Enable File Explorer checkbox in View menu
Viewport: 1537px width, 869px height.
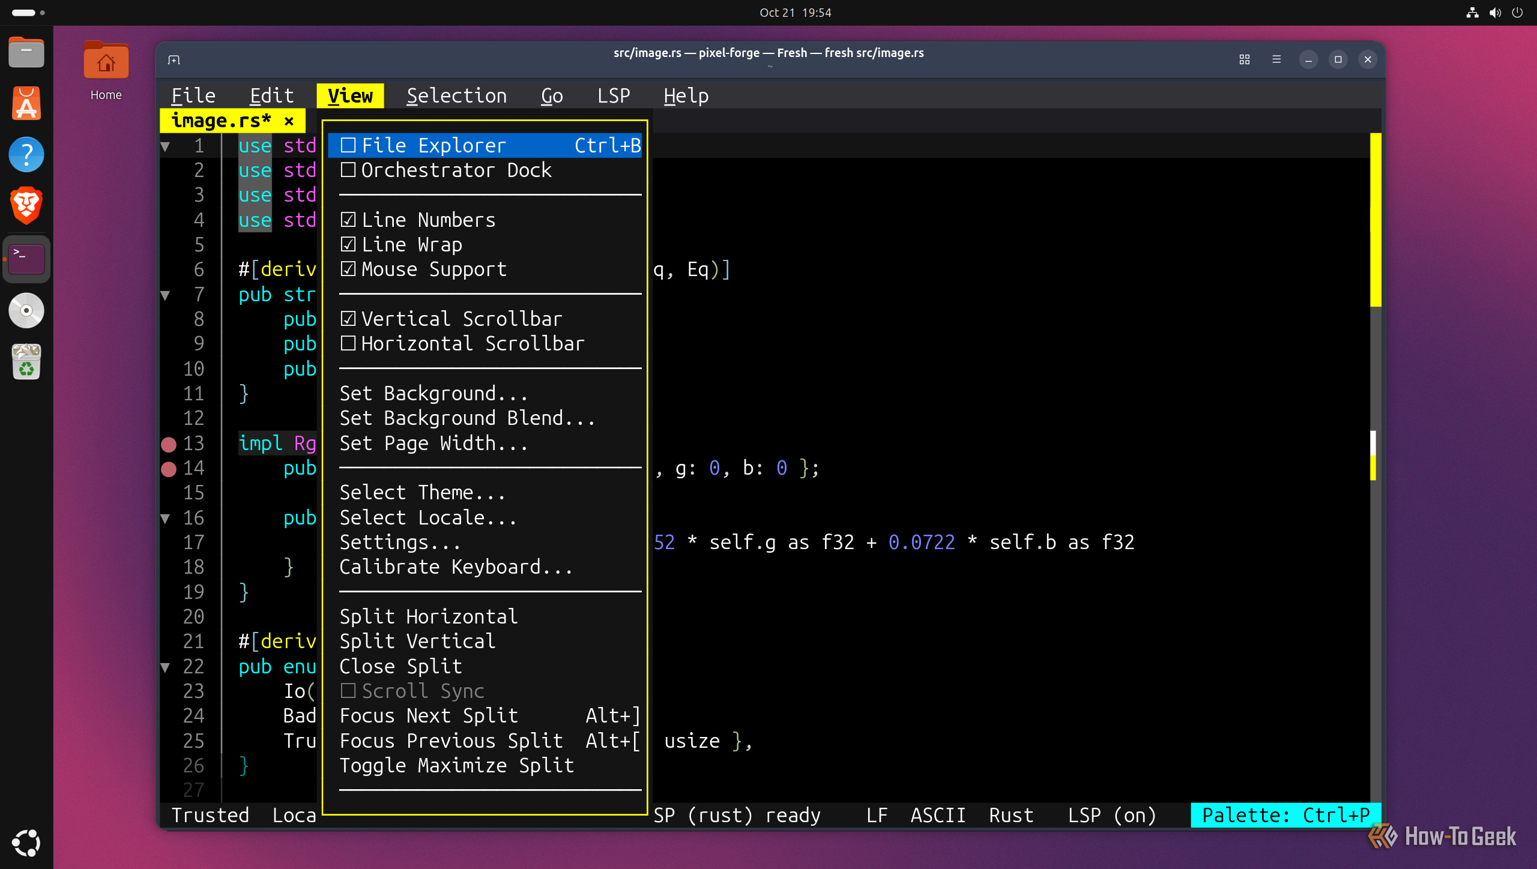(348, 145)
